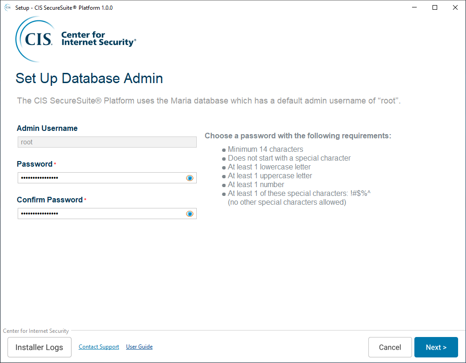Maximize the Setup window
The width and height of the screenshot is (466, 363).
[435, 7]
